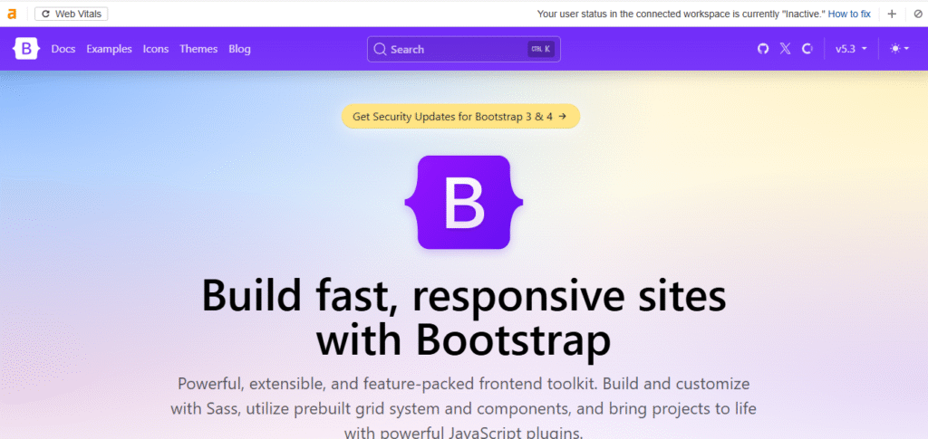The image size is (928, 439).
Task: Open the Open Collective icon
Action: tap(807, 49)
